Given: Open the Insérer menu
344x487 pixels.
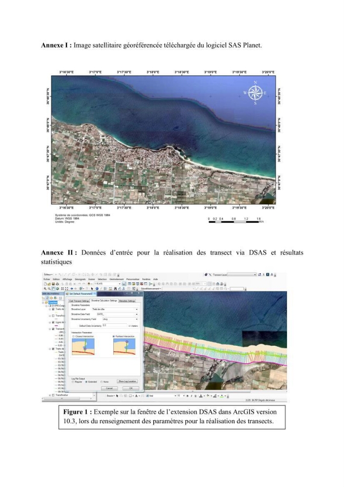Looking at the screenshot, I should pos(91,279).
